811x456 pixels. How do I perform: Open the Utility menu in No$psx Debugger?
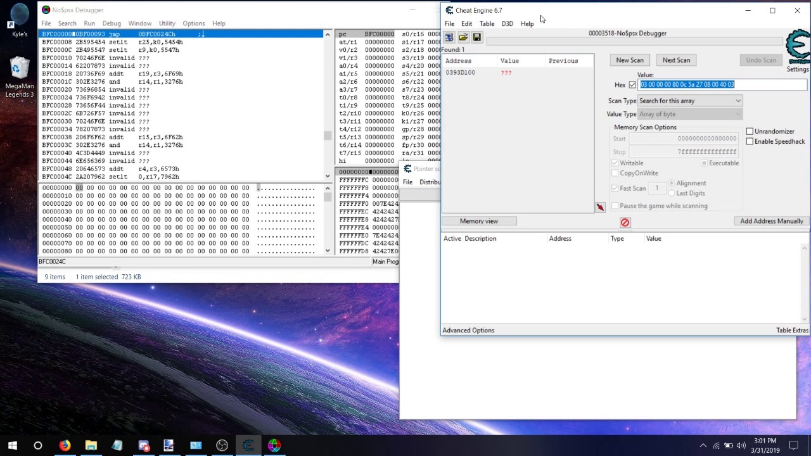pos(167,23)
